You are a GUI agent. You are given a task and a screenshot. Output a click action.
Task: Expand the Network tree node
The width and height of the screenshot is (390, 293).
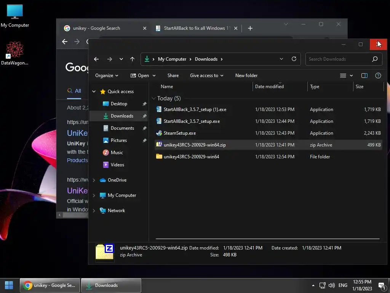94,211
